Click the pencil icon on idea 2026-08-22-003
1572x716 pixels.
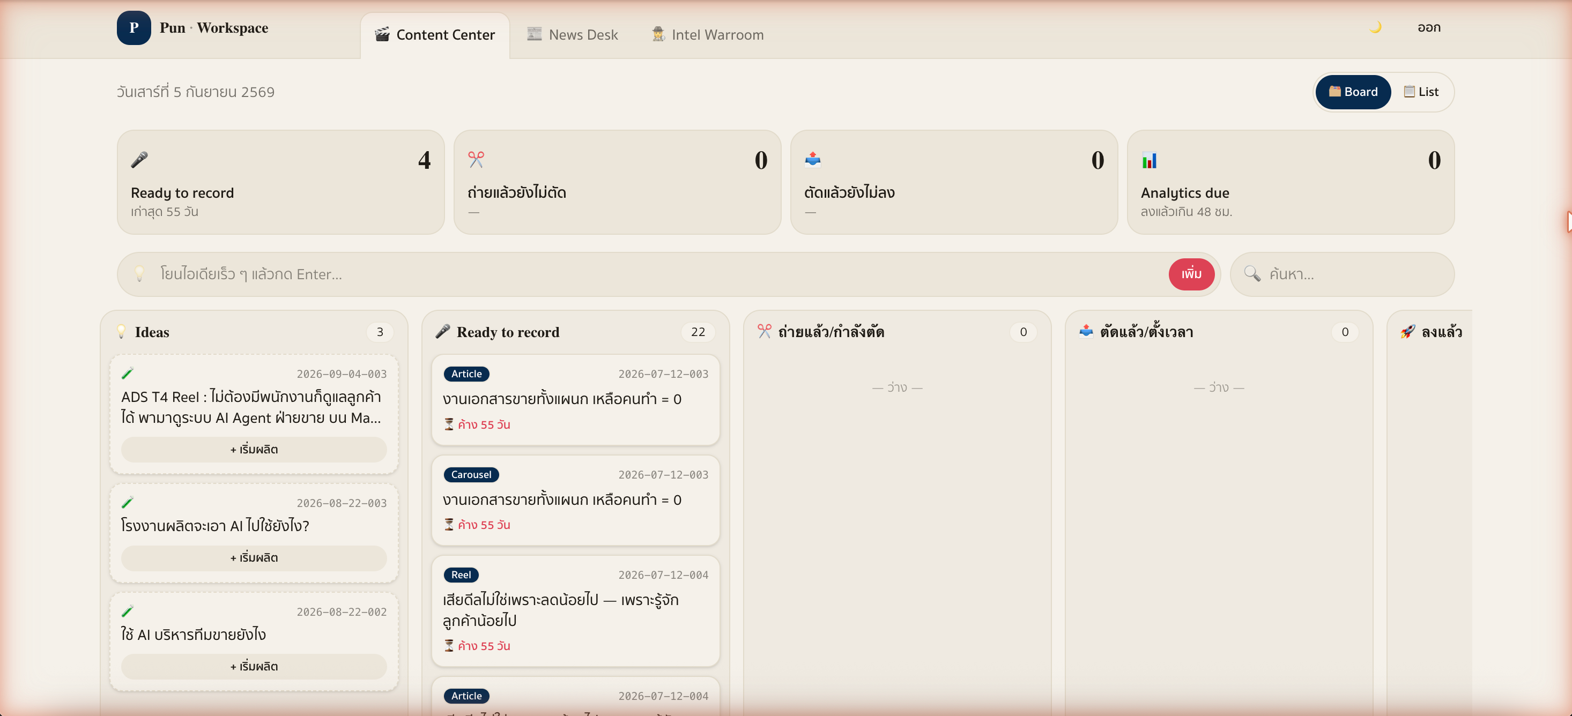[x=128, y=503]
